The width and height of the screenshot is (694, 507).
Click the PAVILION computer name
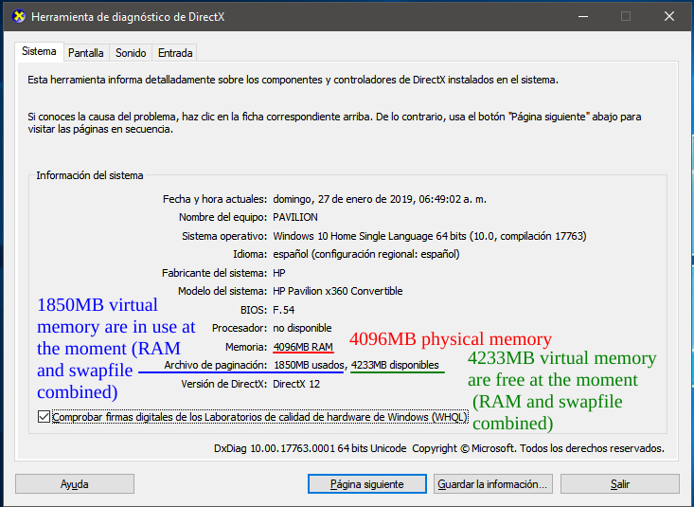[x=295, y=217]
